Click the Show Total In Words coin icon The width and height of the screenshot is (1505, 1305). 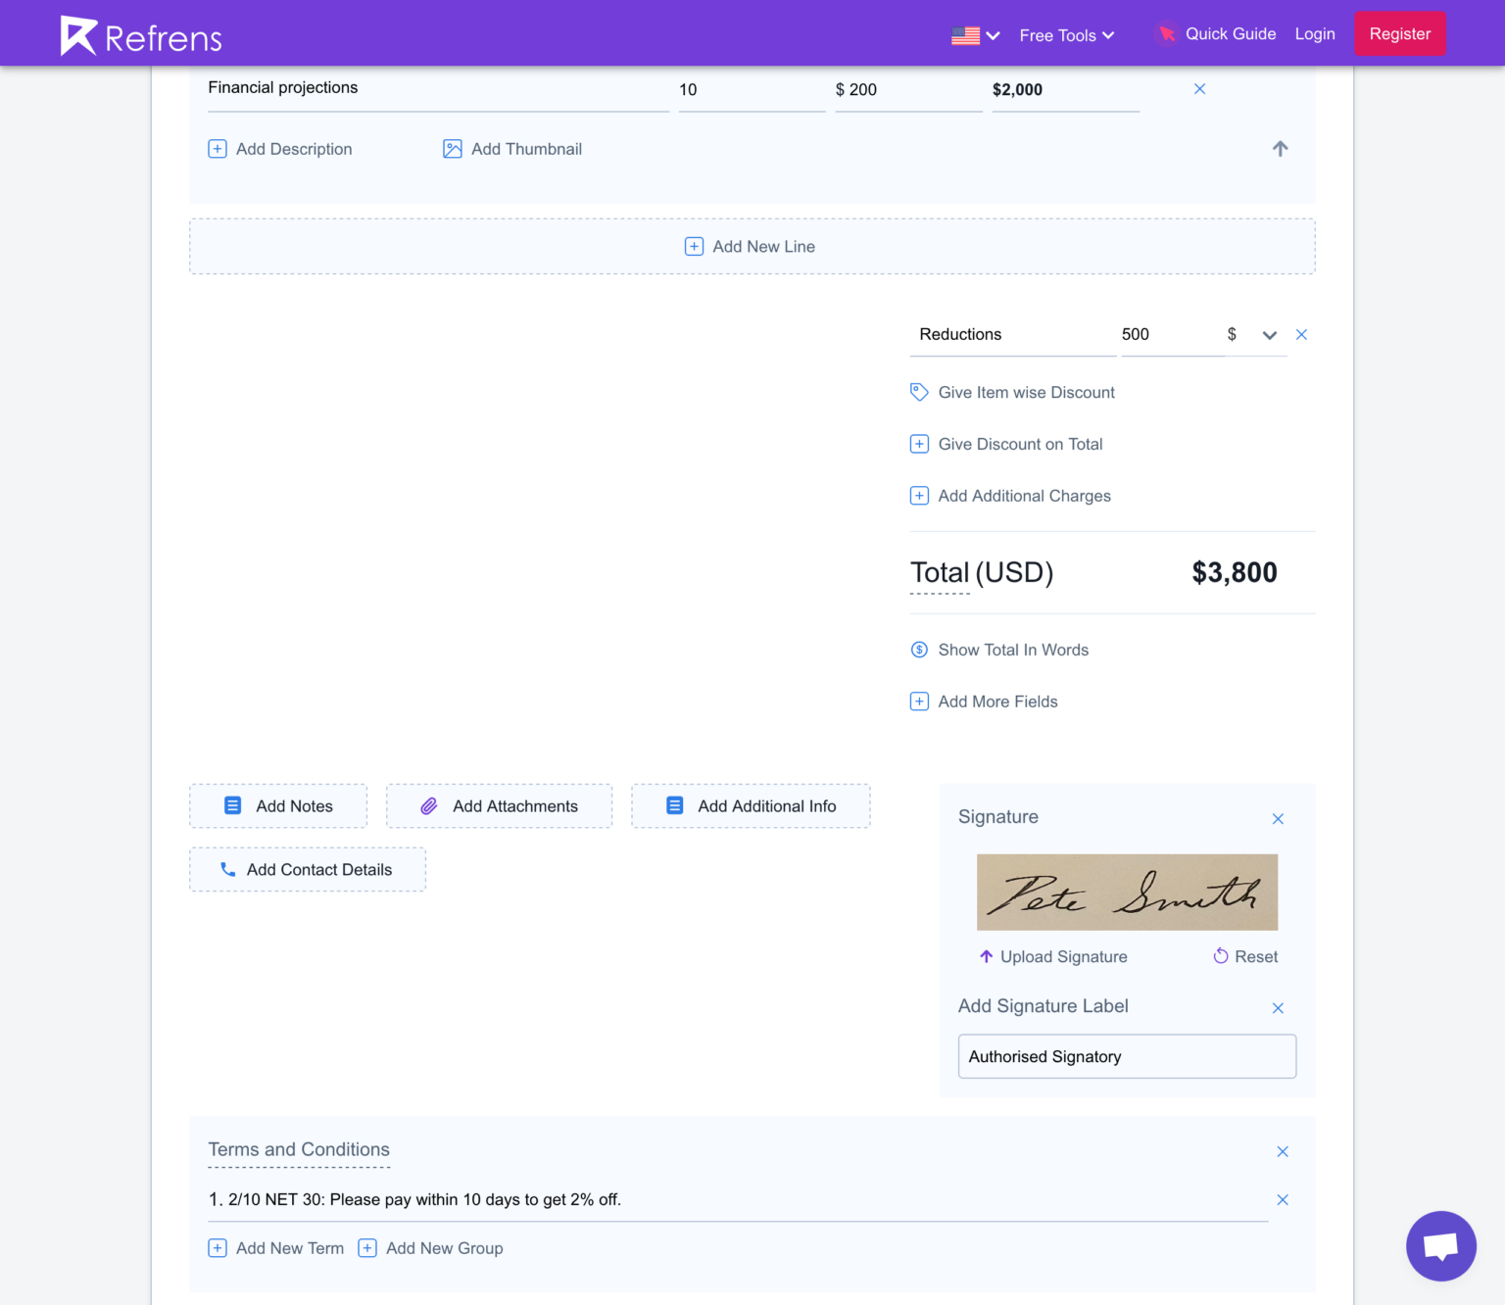(919, 650)
